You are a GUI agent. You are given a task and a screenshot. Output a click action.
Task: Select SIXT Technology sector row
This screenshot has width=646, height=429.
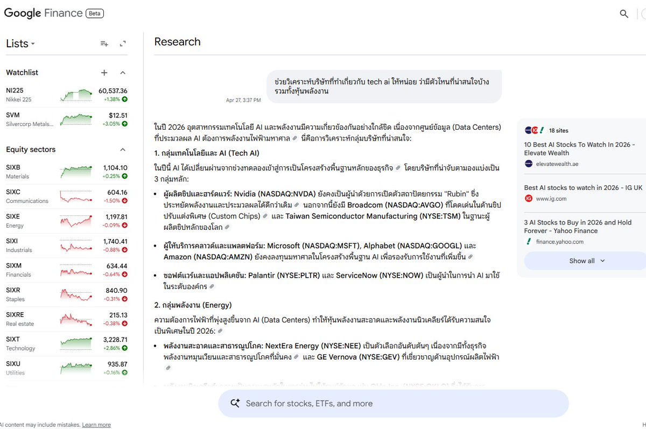coord(67,343)
